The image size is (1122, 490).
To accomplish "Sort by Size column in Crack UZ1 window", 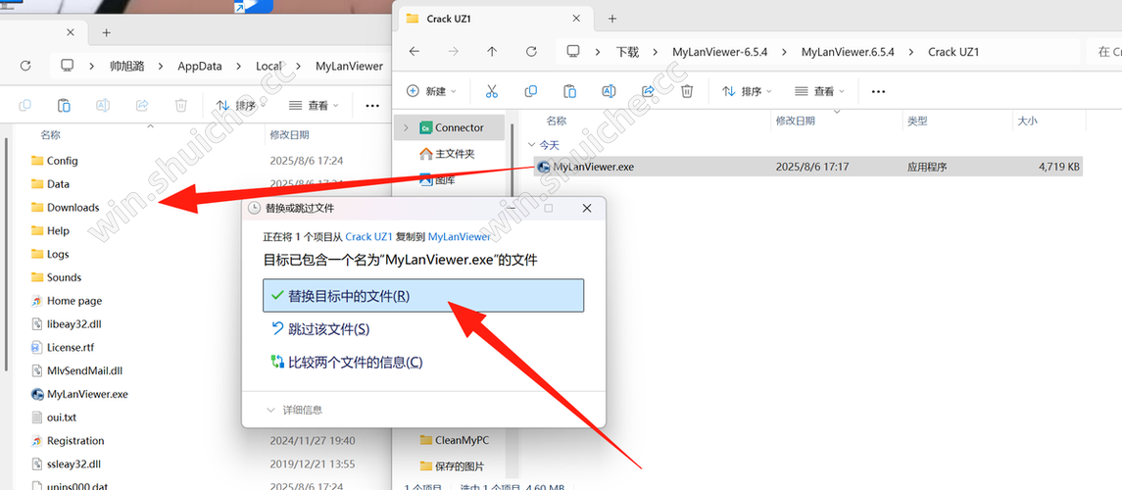I will (1027, 121).
